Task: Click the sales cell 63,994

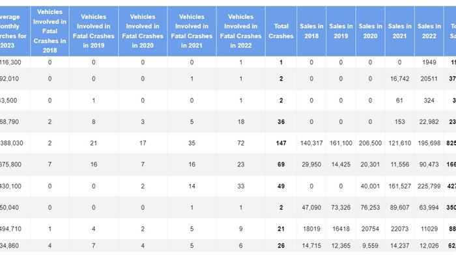Action: click(429, 207)
